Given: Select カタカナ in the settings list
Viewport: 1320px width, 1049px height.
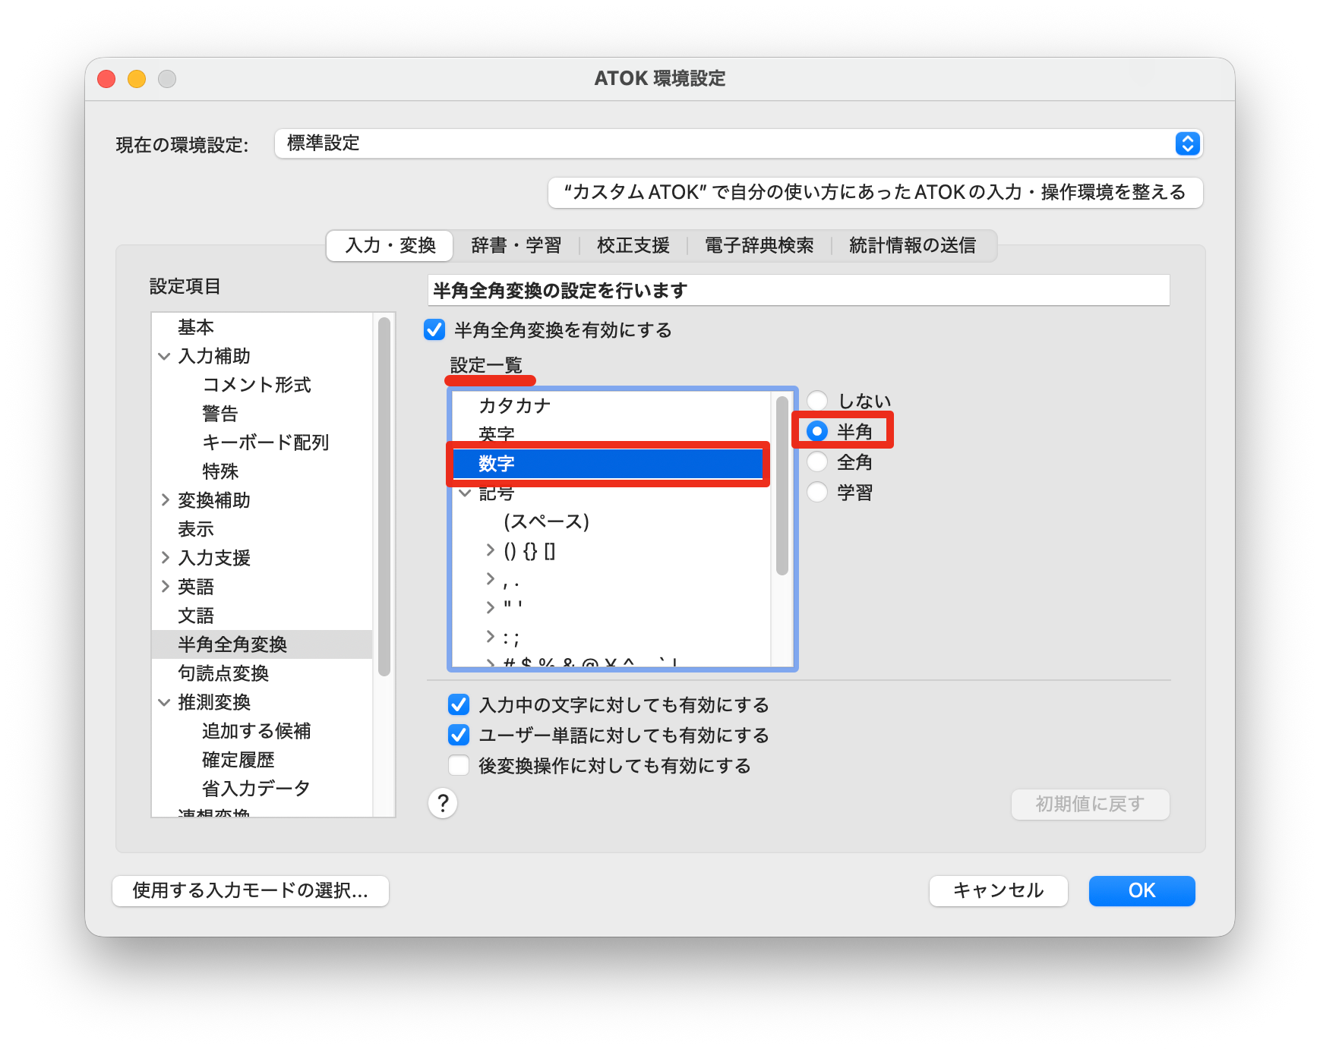Looking at the screenshot, I should 514,405.
